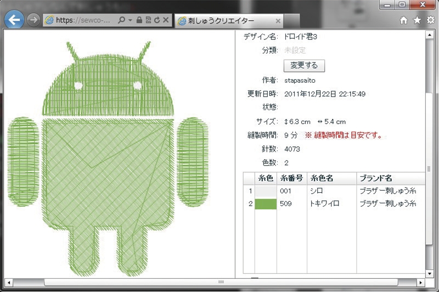The image size is (439, 292).
Task: Click the horizontal scrollbar right arrow
Action: tap(420, 283)
